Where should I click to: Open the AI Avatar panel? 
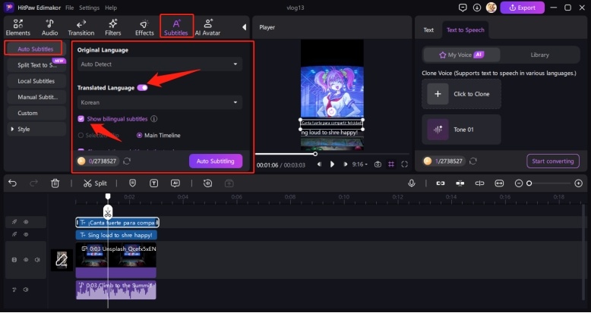coord(207,27)
